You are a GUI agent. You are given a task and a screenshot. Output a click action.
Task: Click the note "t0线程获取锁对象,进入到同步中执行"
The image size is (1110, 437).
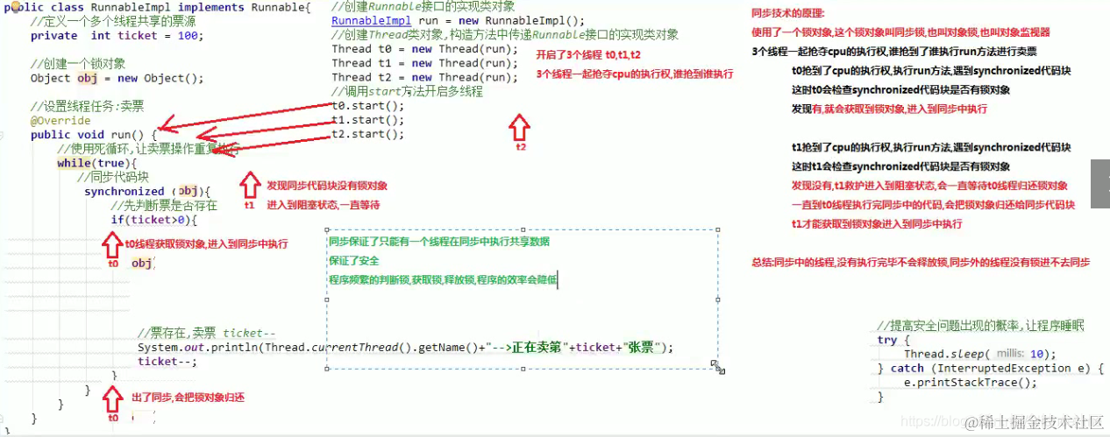point(206,244)
